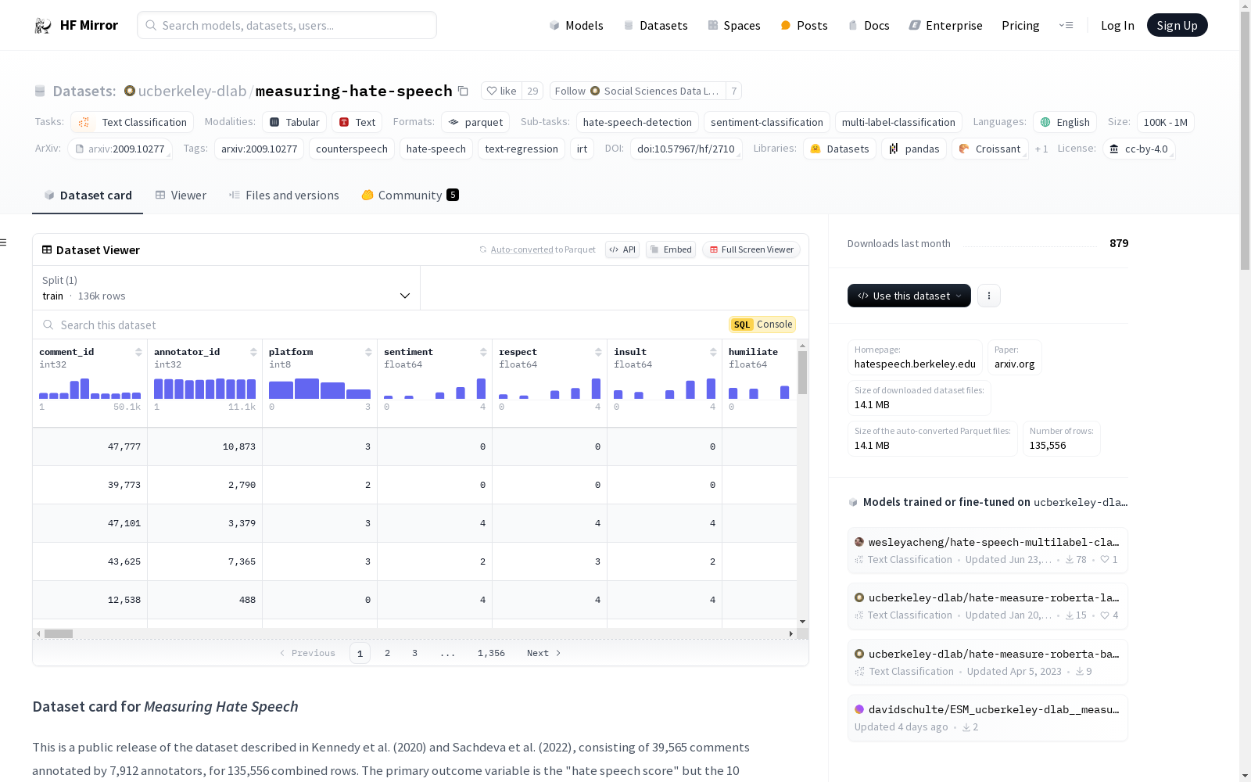Click the search magnifier in dataset search
1251x782 pixels.
pyautogui.click(x=48, y=325)
